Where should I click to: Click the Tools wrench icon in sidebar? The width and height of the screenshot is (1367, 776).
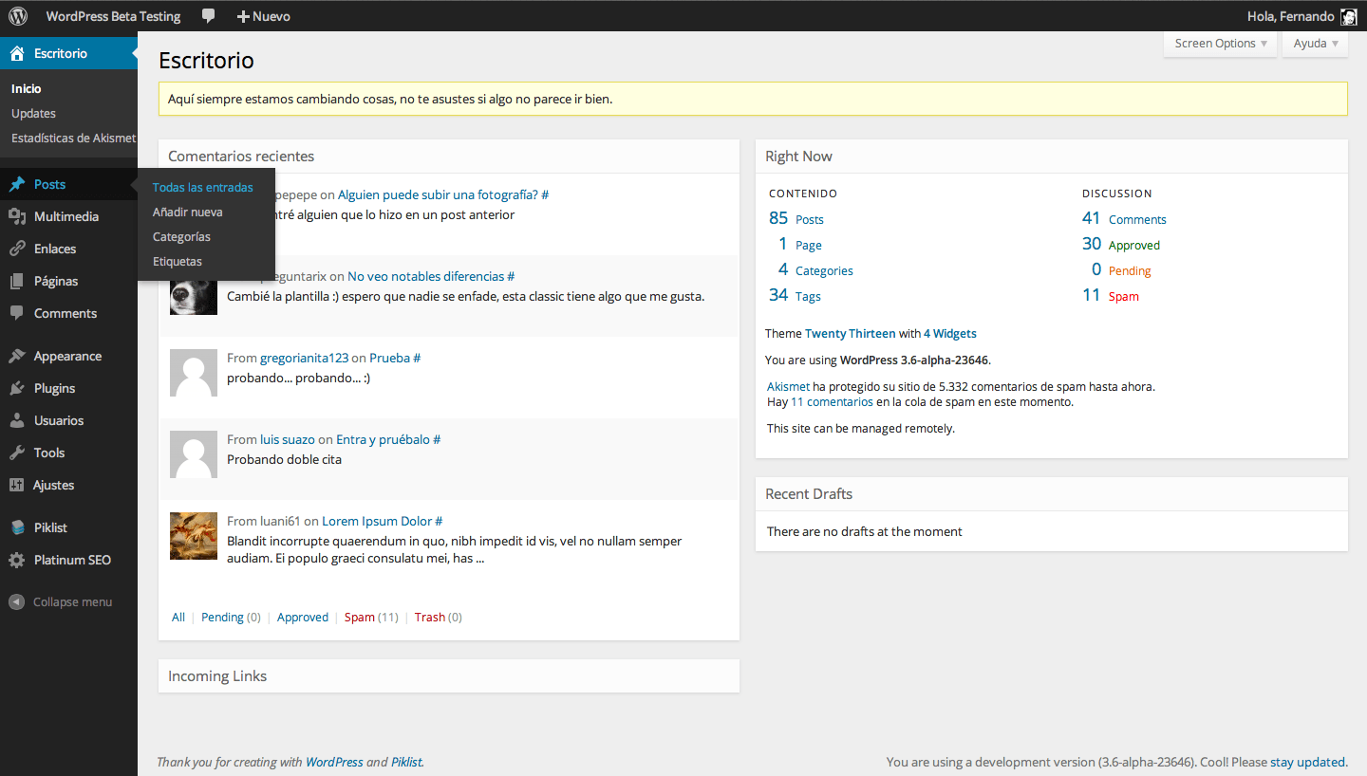(16, 453)
